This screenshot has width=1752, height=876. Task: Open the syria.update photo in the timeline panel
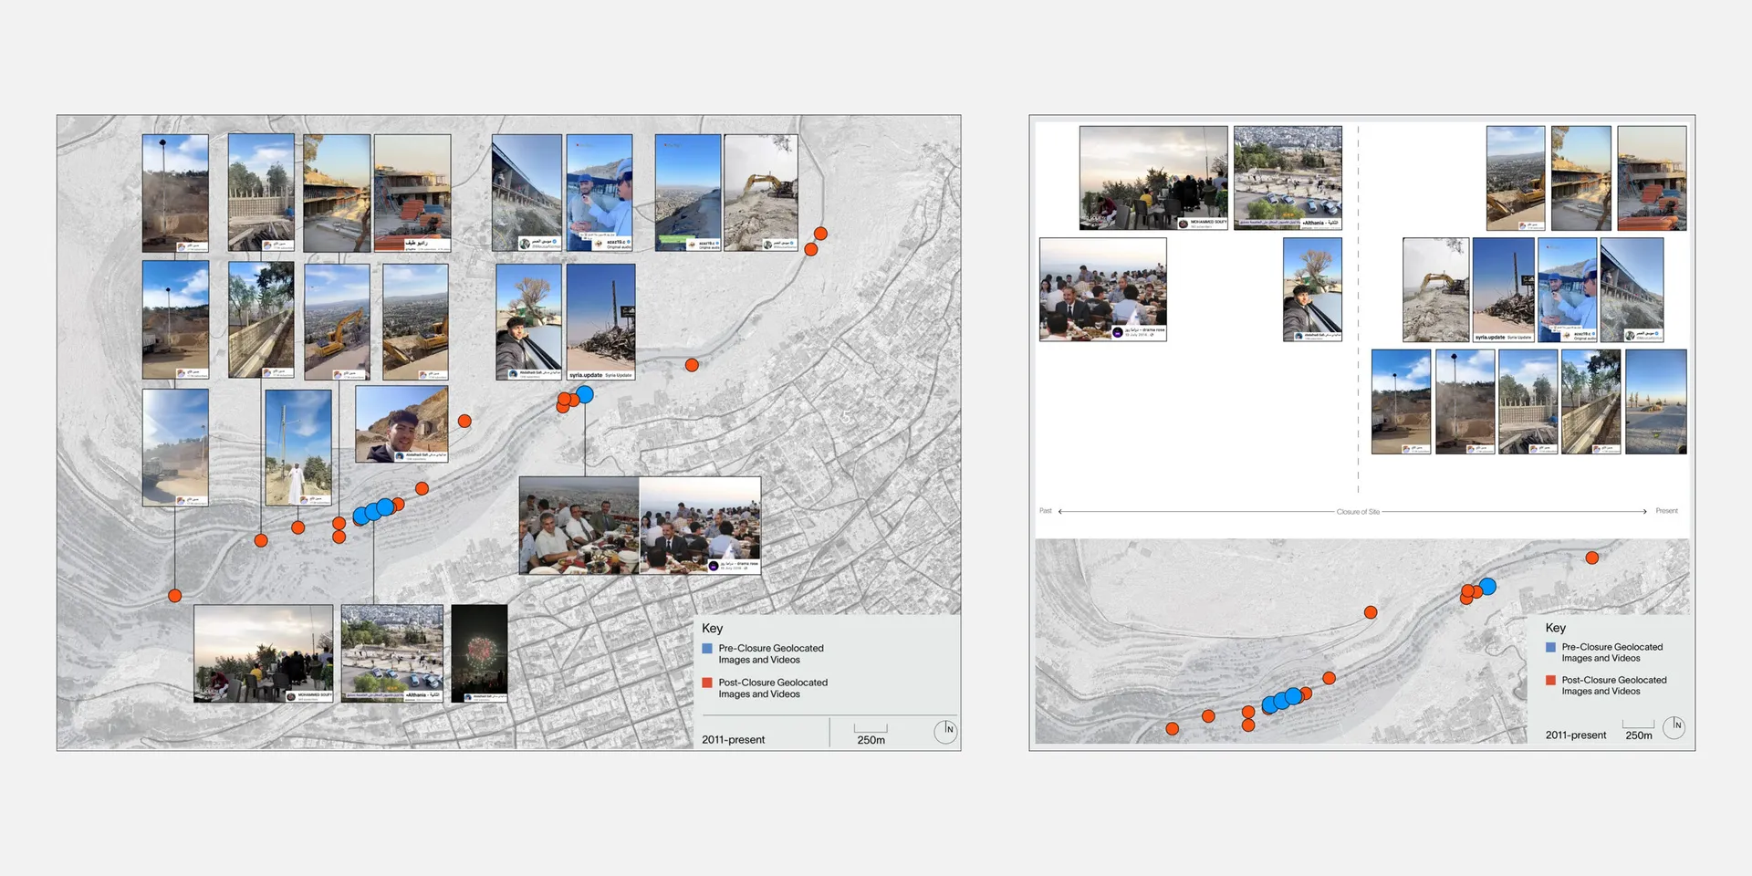[1504, 290]
